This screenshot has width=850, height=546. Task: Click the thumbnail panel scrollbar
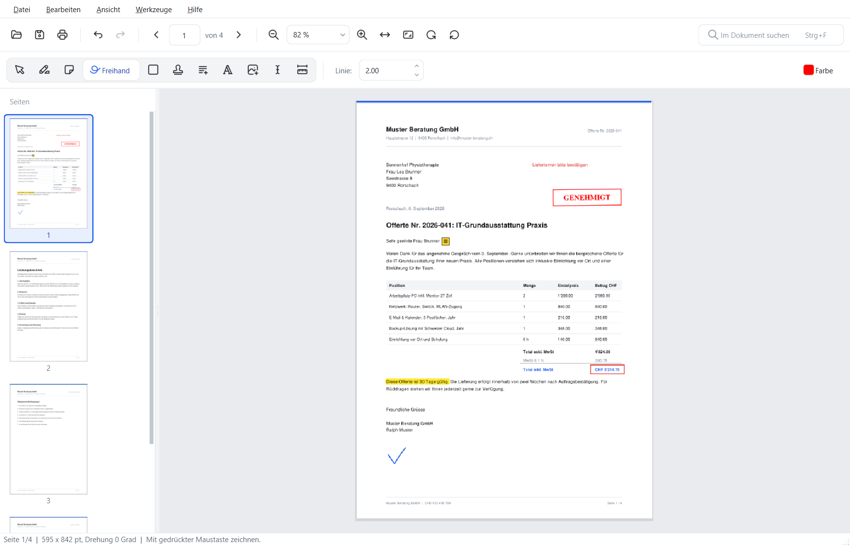(152, 278)
